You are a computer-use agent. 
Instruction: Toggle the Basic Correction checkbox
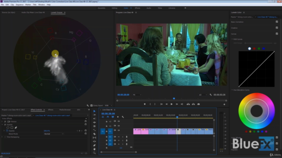coord(277,22)
